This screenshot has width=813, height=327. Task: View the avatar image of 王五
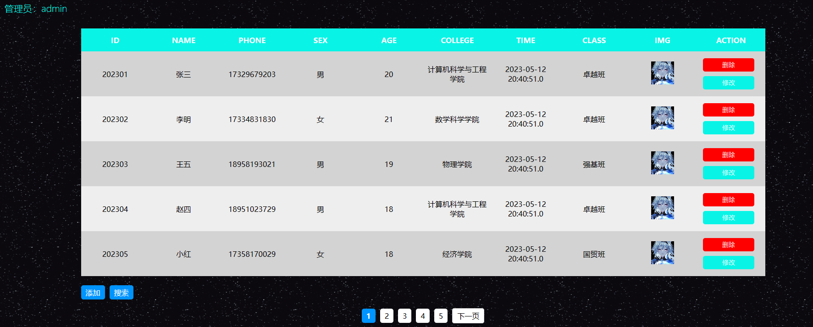coord(663,163)
